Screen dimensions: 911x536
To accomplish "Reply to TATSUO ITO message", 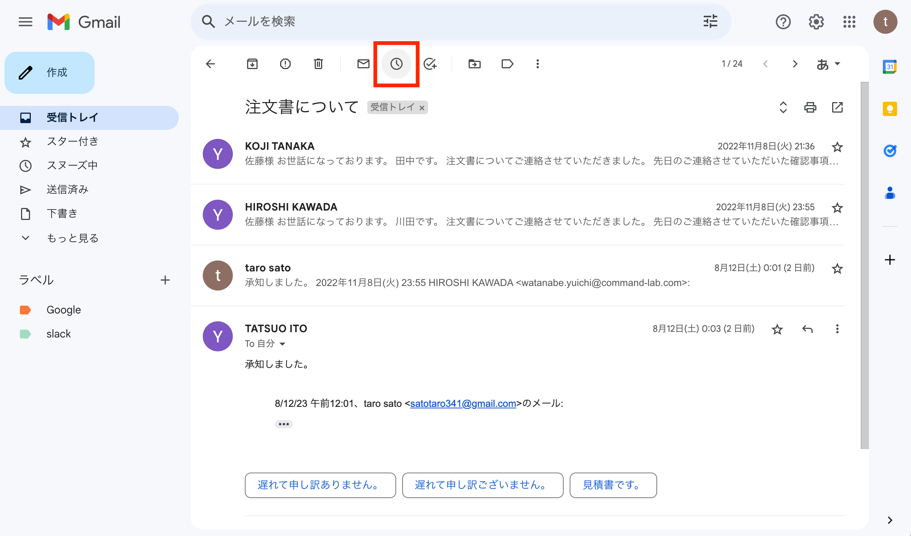I will (807, 329).
